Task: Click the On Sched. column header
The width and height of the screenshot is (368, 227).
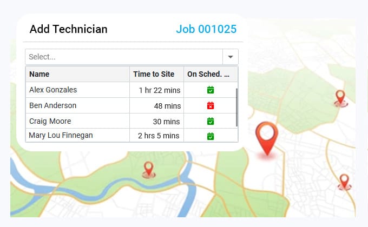Action: (211, 74)
